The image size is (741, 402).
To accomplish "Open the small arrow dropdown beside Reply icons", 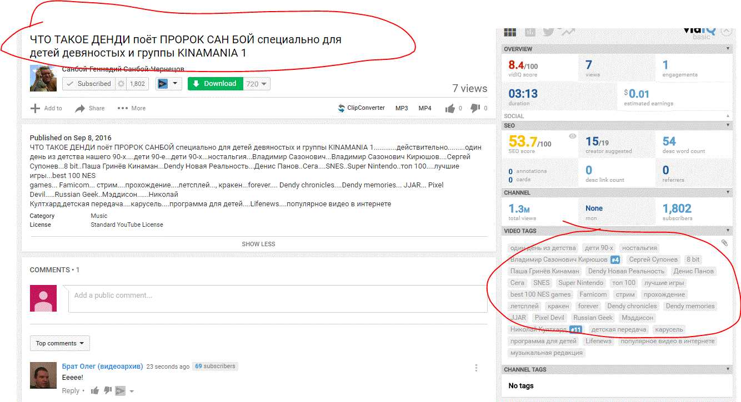I will (132, 391).
